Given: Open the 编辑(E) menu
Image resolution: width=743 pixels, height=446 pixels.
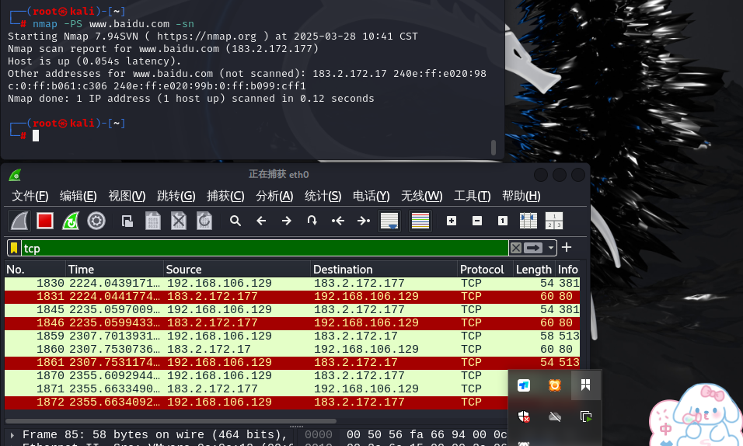Looking at the screenshot, I should point(78,196).
